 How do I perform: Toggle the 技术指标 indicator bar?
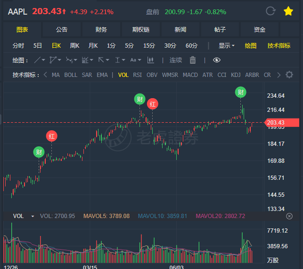tap(279, 46)
